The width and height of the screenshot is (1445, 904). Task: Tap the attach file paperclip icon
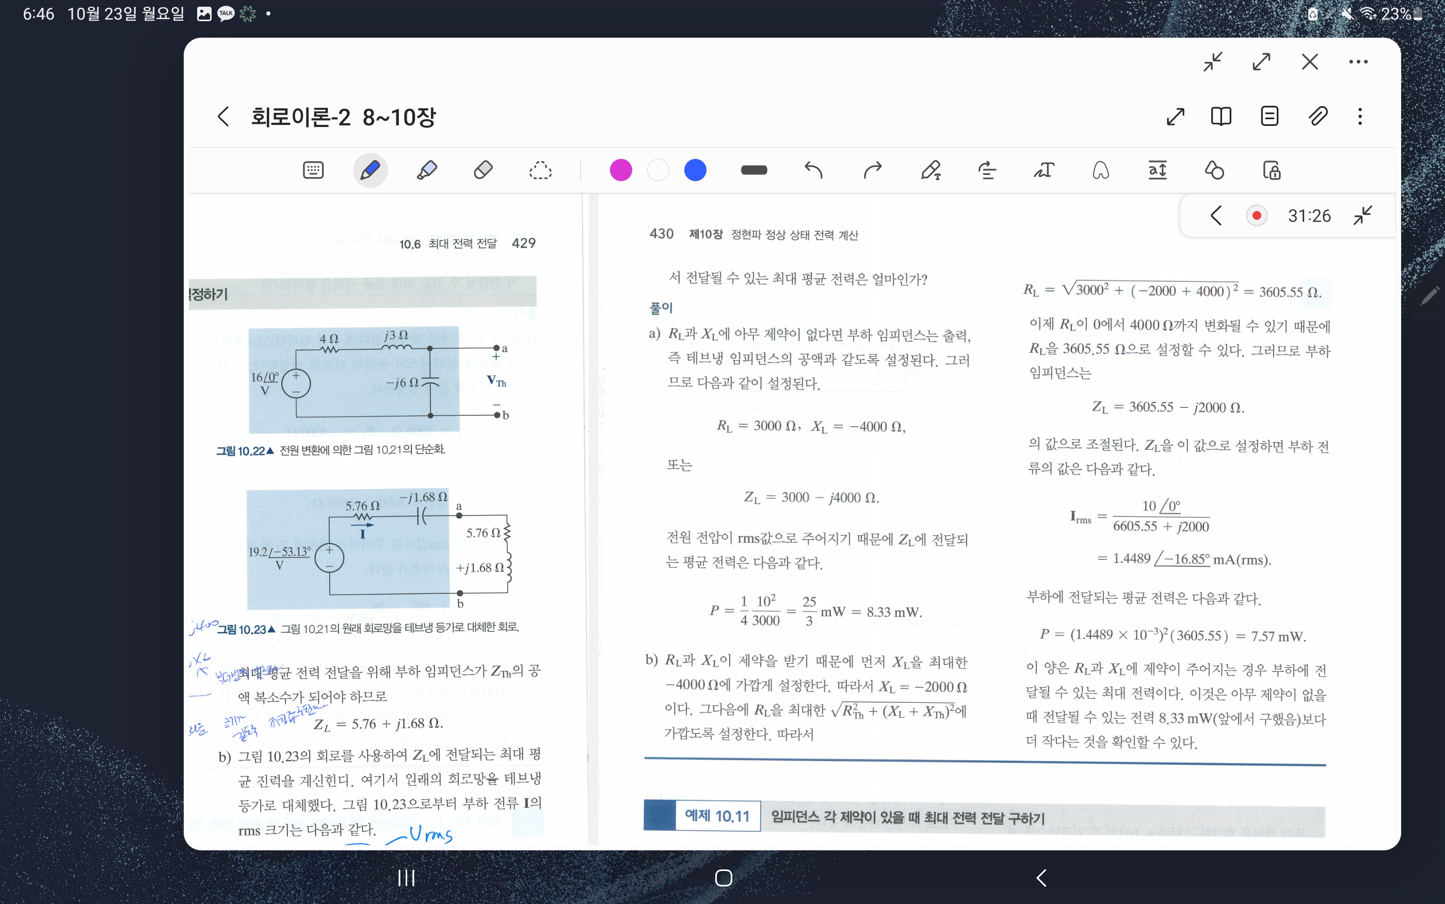coord(1318,116)
